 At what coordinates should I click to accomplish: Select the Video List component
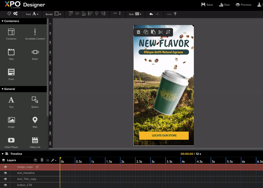[35, 143]
